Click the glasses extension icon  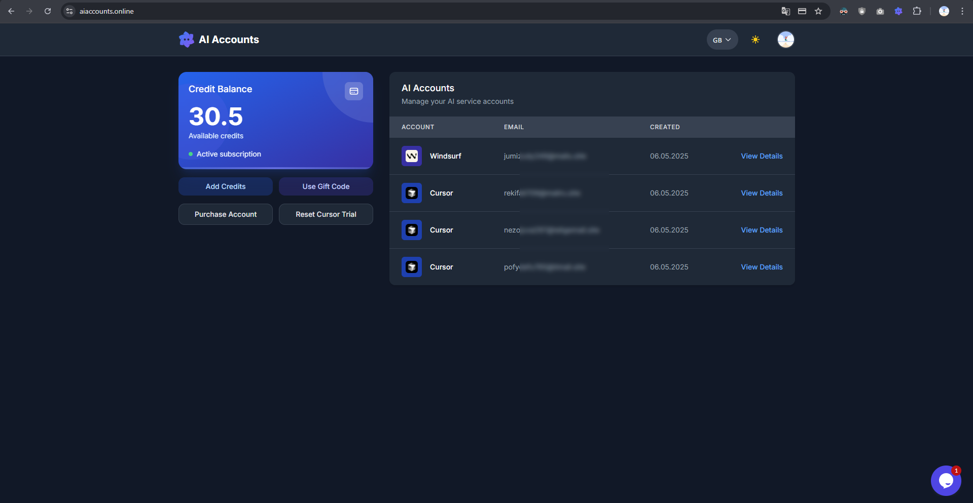(x=844, y=11)
